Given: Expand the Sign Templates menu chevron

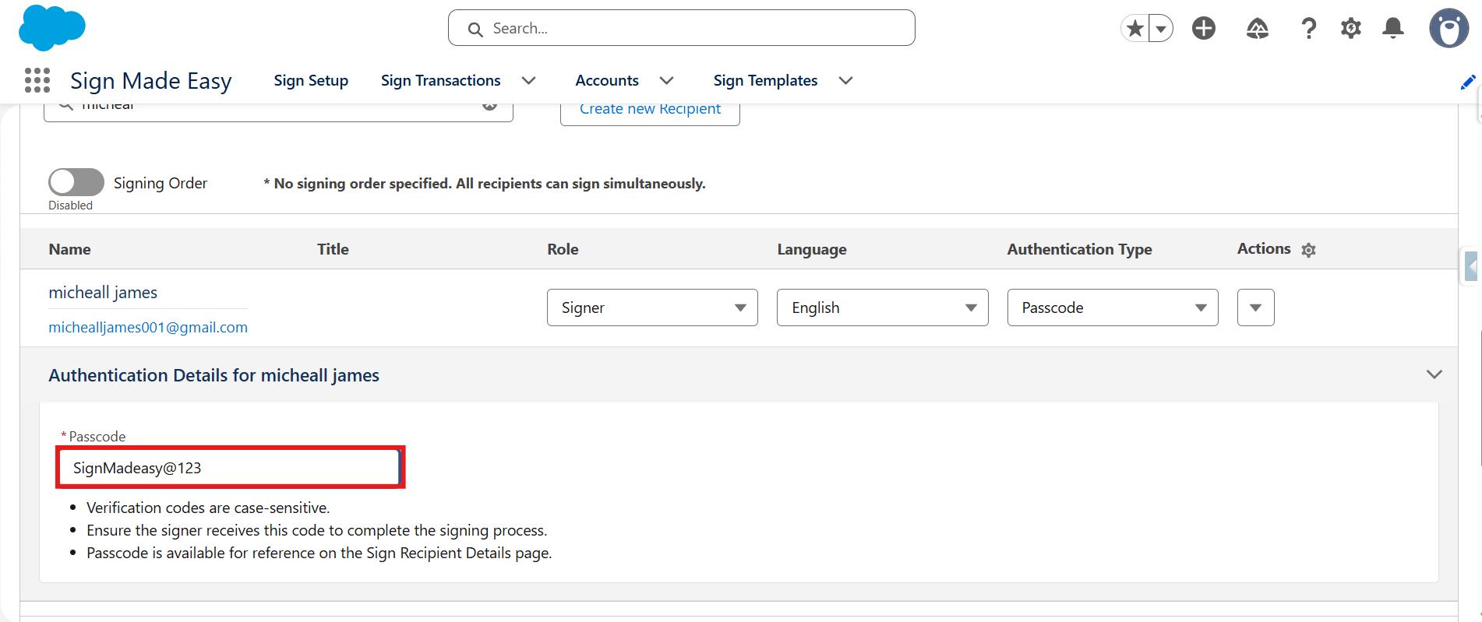Looking at the screenshot, I should pyautogui.click(x=846, y=80).
